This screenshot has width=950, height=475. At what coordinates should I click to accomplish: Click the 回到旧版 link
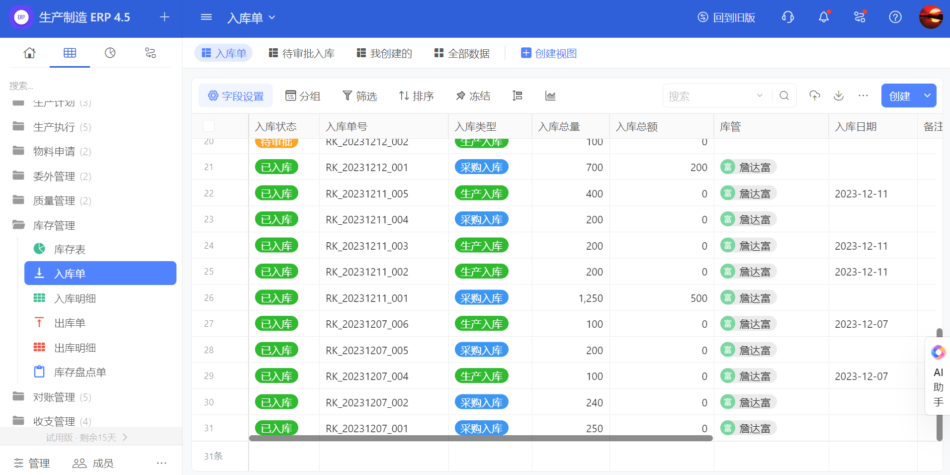tap(726, 17)
